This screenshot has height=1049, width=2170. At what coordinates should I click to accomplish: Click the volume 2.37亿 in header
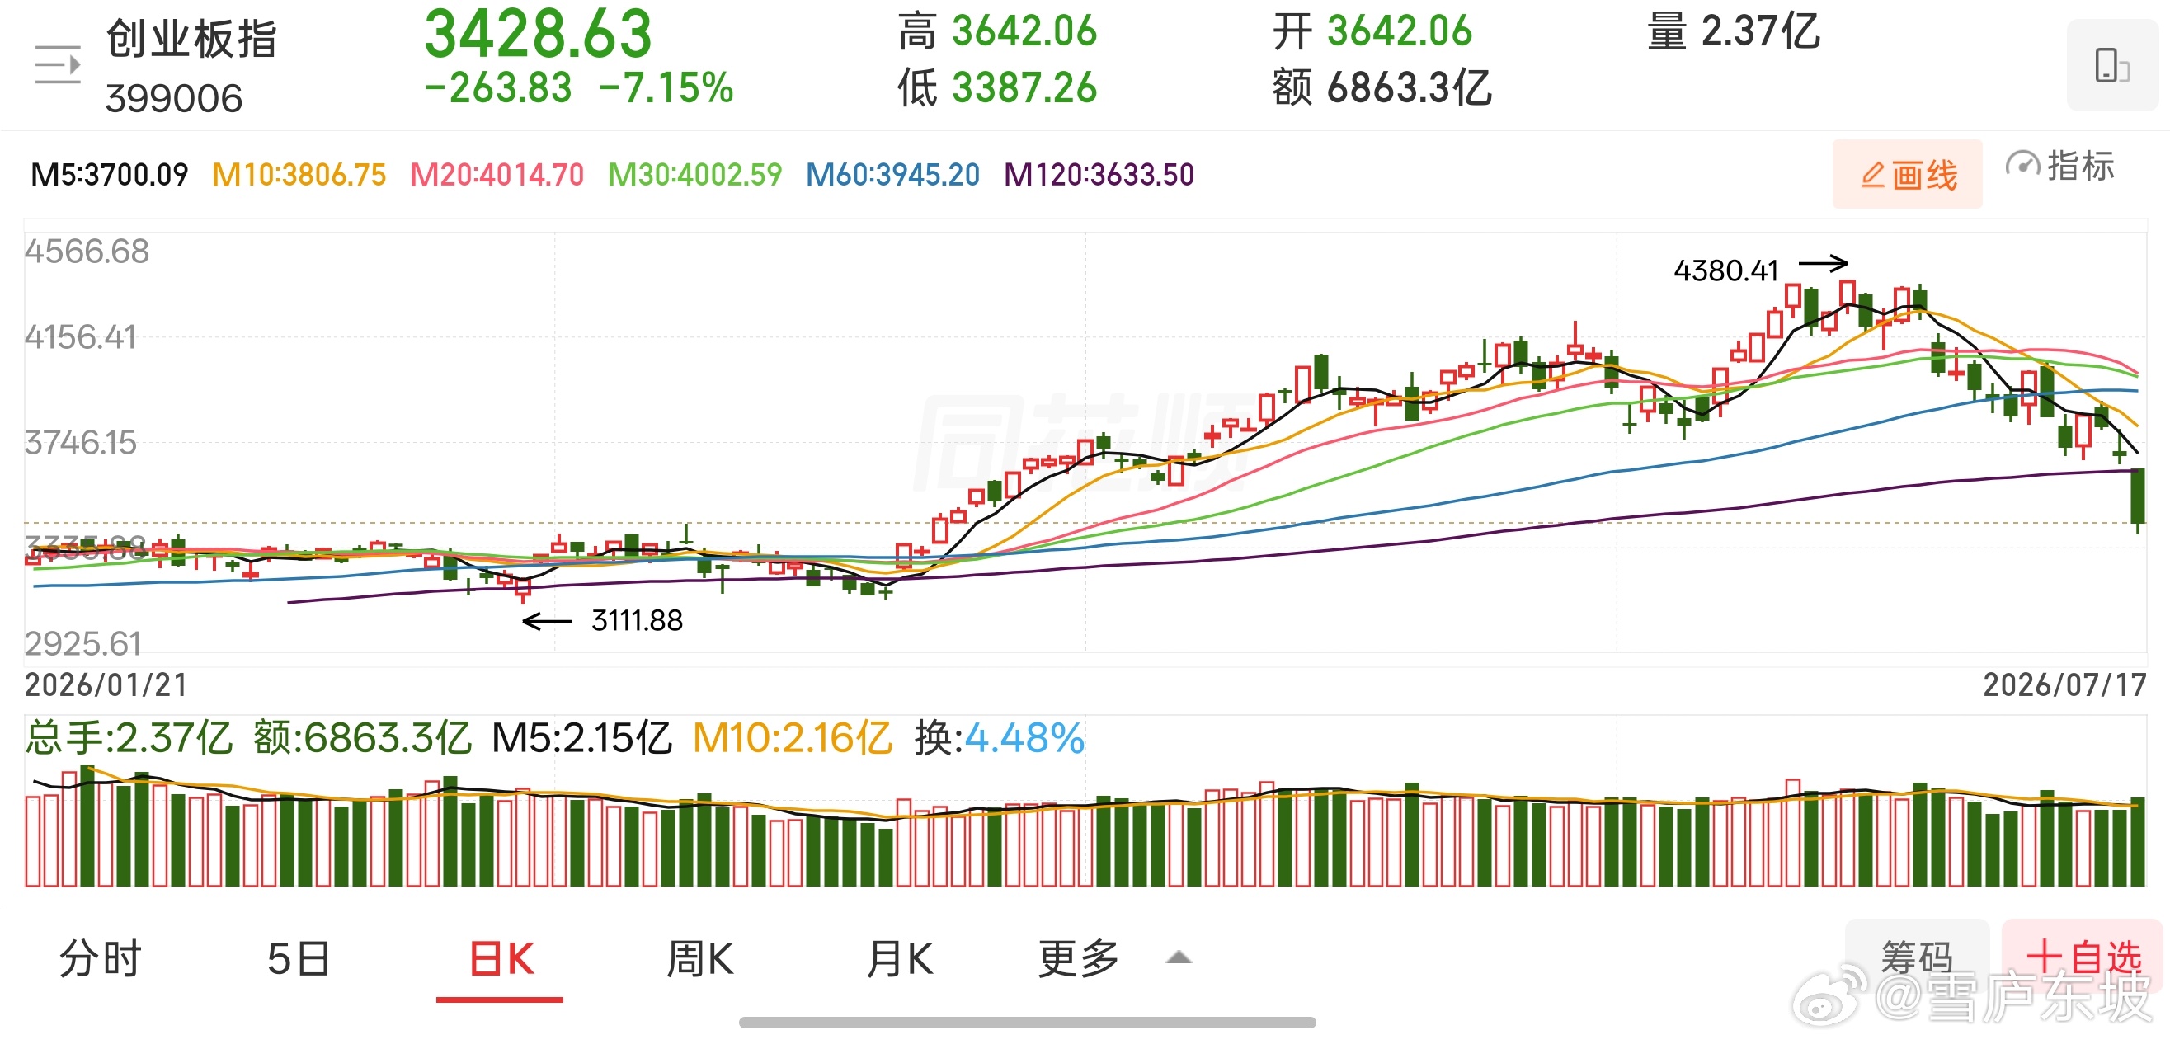tap(1761, 31)
